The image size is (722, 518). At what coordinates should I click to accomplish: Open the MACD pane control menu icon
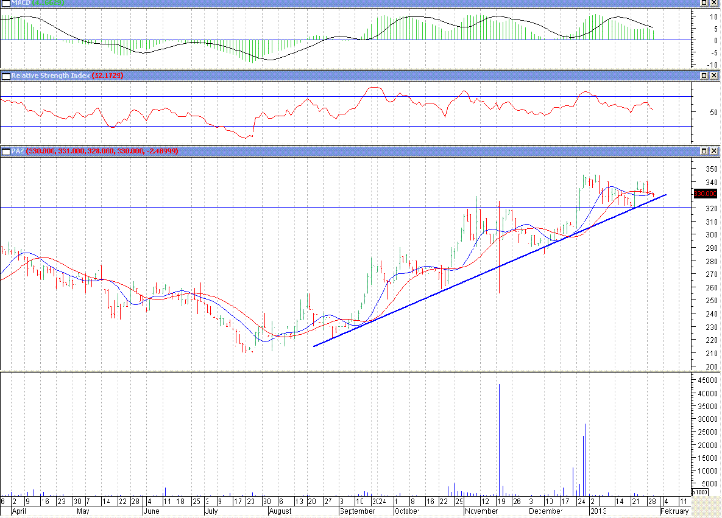coord(5,3)
